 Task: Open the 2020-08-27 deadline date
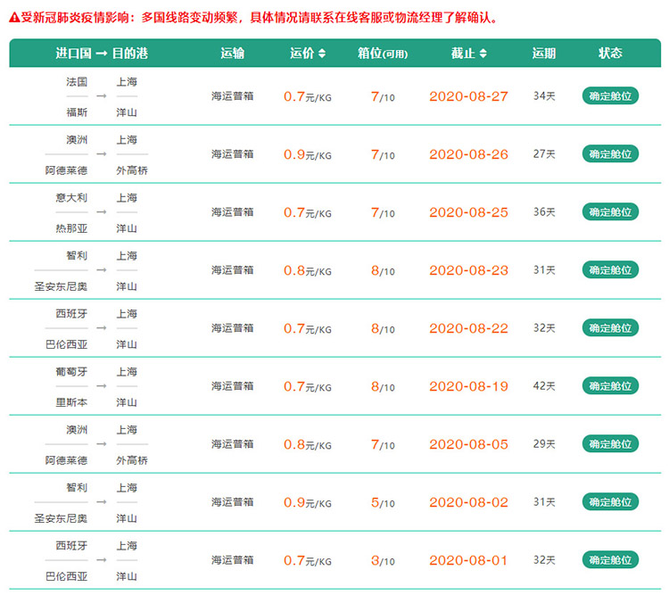(468, 96)
